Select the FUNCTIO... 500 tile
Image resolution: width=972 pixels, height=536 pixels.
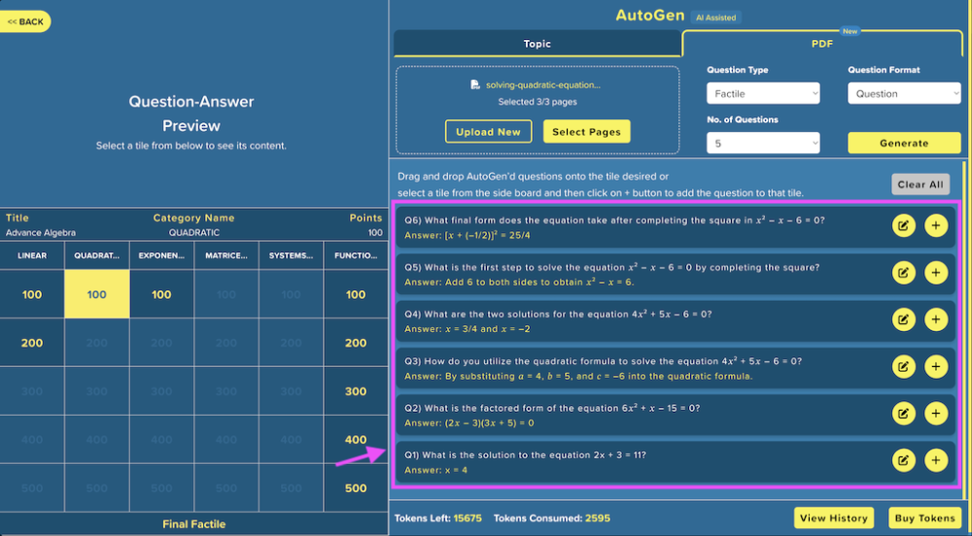tap(356, 487)
